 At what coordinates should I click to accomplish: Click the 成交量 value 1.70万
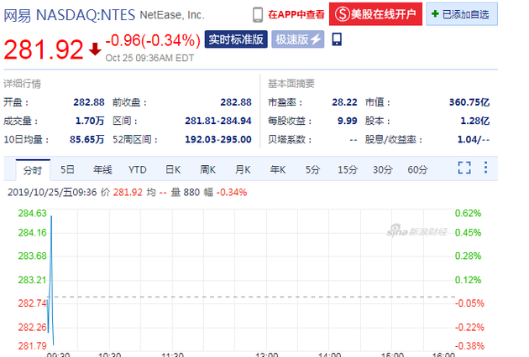point(90,121)
